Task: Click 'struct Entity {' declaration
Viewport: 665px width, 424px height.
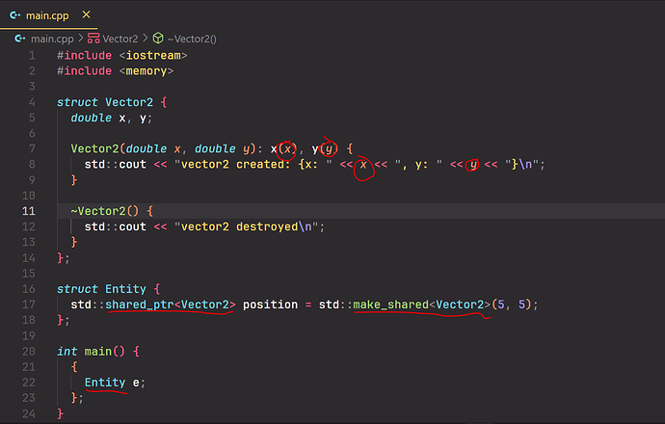Action: [109, 289]
